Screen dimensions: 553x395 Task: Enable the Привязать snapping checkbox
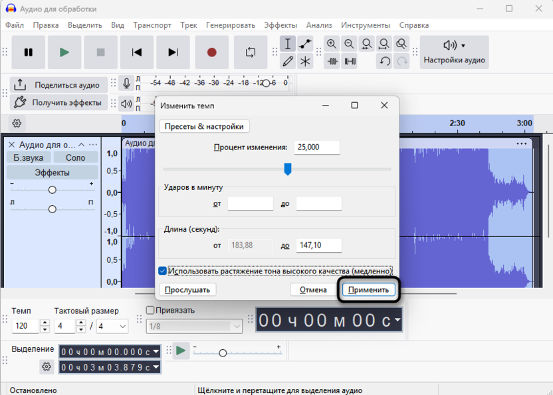[x=150, y=310]
